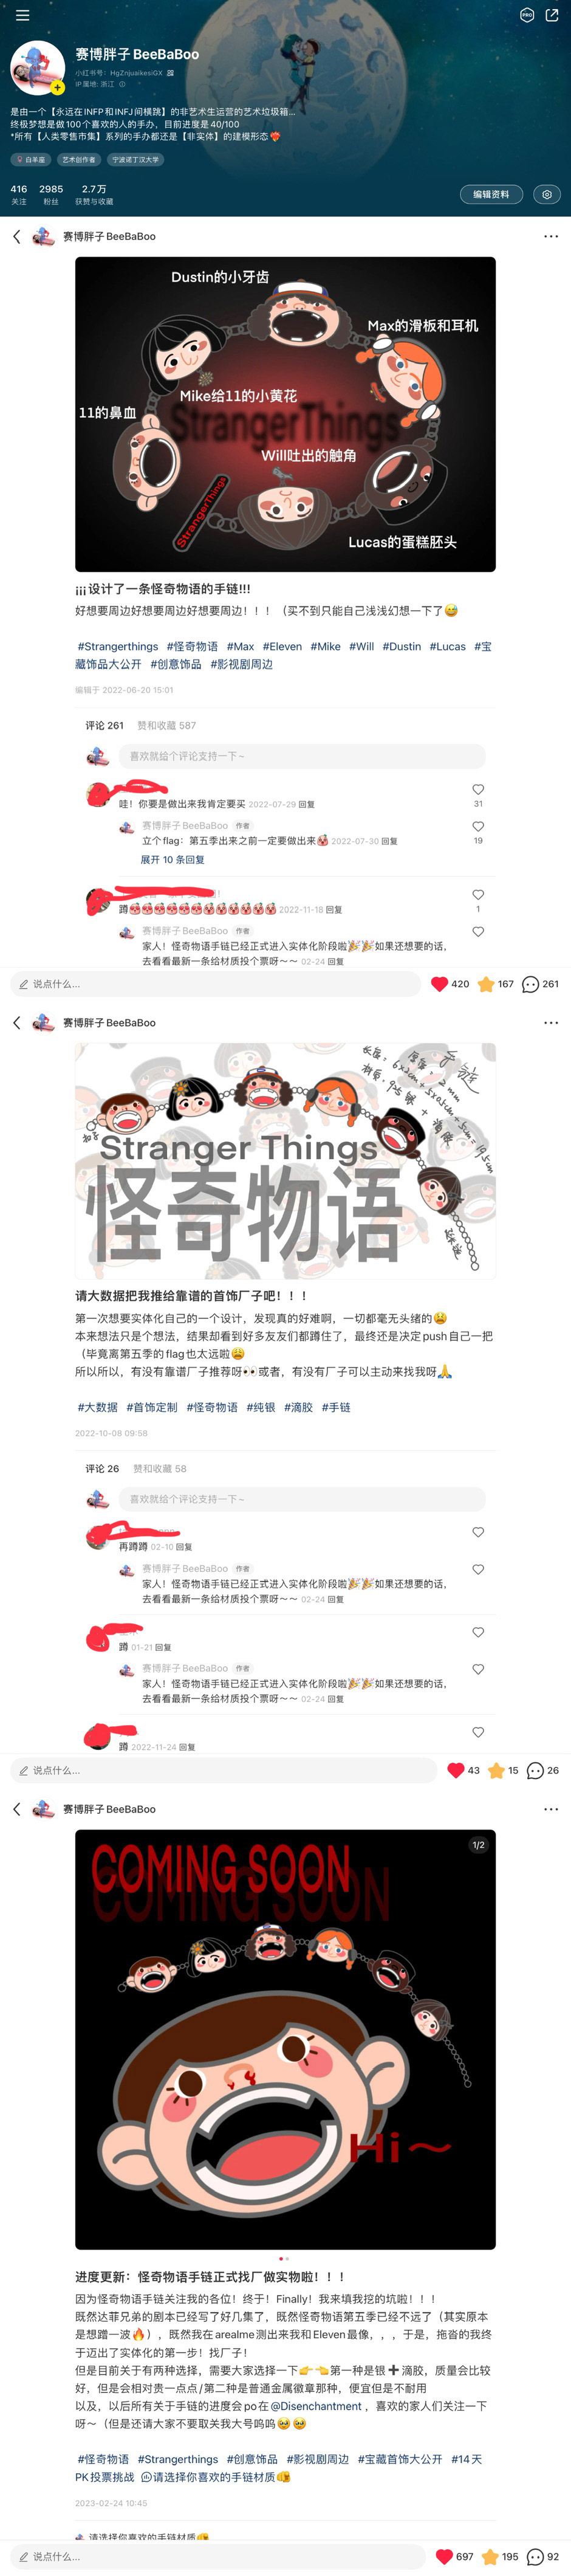Open profile settings gear button
571x2576 pixels.
coord(546,194)
